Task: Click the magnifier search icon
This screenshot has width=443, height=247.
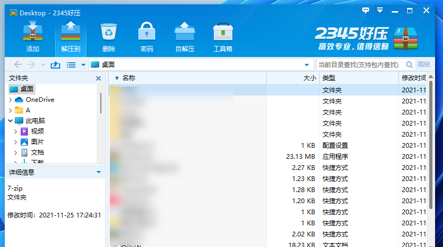Action: tap(409, 64)
